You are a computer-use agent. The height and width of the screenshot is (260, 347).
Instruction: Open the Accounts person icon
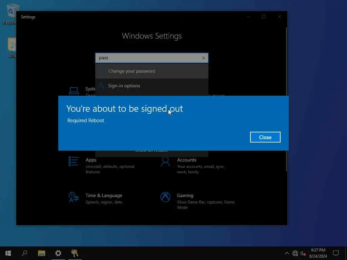(x=165, y=161)
